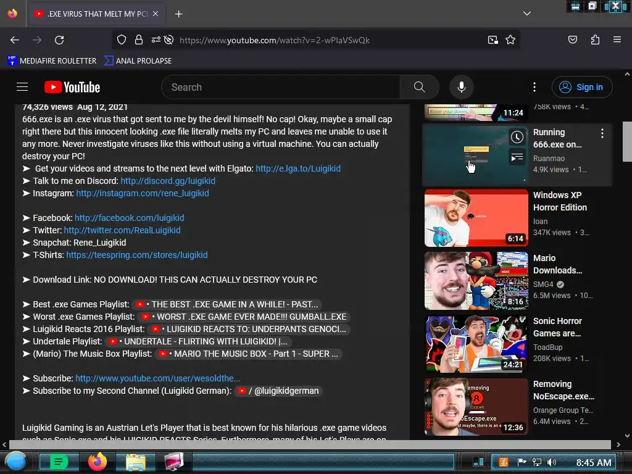
Task: Click the site security padlock icon
Action: [139, 39]
